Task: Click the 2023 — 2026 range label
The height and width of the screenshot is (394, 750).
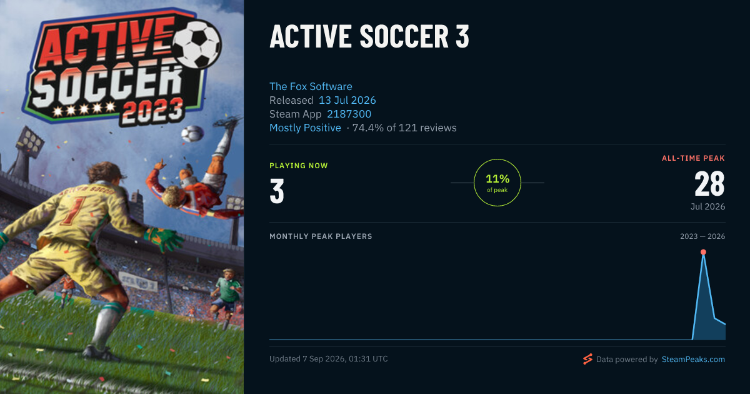Action: click(702, 236)
